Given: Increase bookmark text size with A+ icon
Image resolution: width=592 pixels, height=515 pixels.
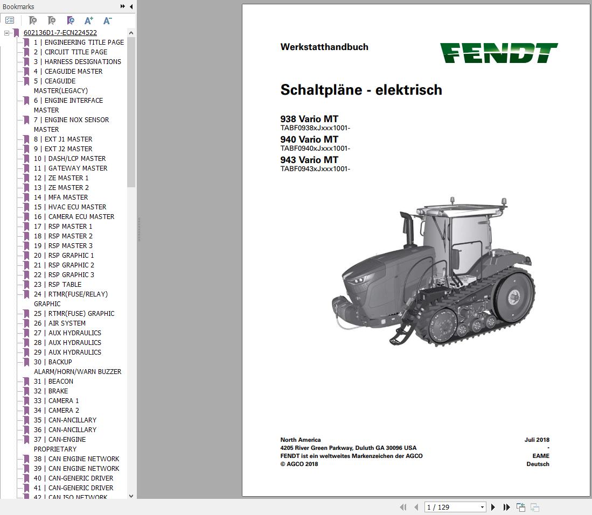Looking at the screenshot, I should point(89,20).
